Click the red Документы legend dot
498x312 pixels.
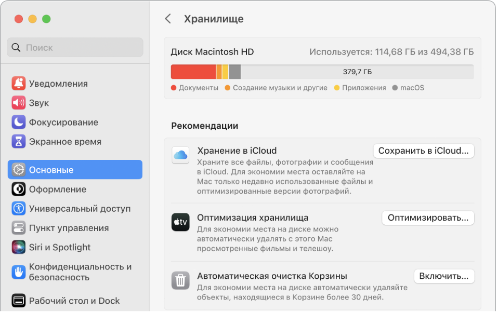[174, 88]
